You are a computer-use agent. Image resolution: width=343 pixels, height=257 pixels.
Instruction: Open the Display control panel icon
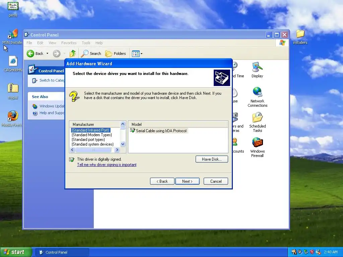(257, 70)
